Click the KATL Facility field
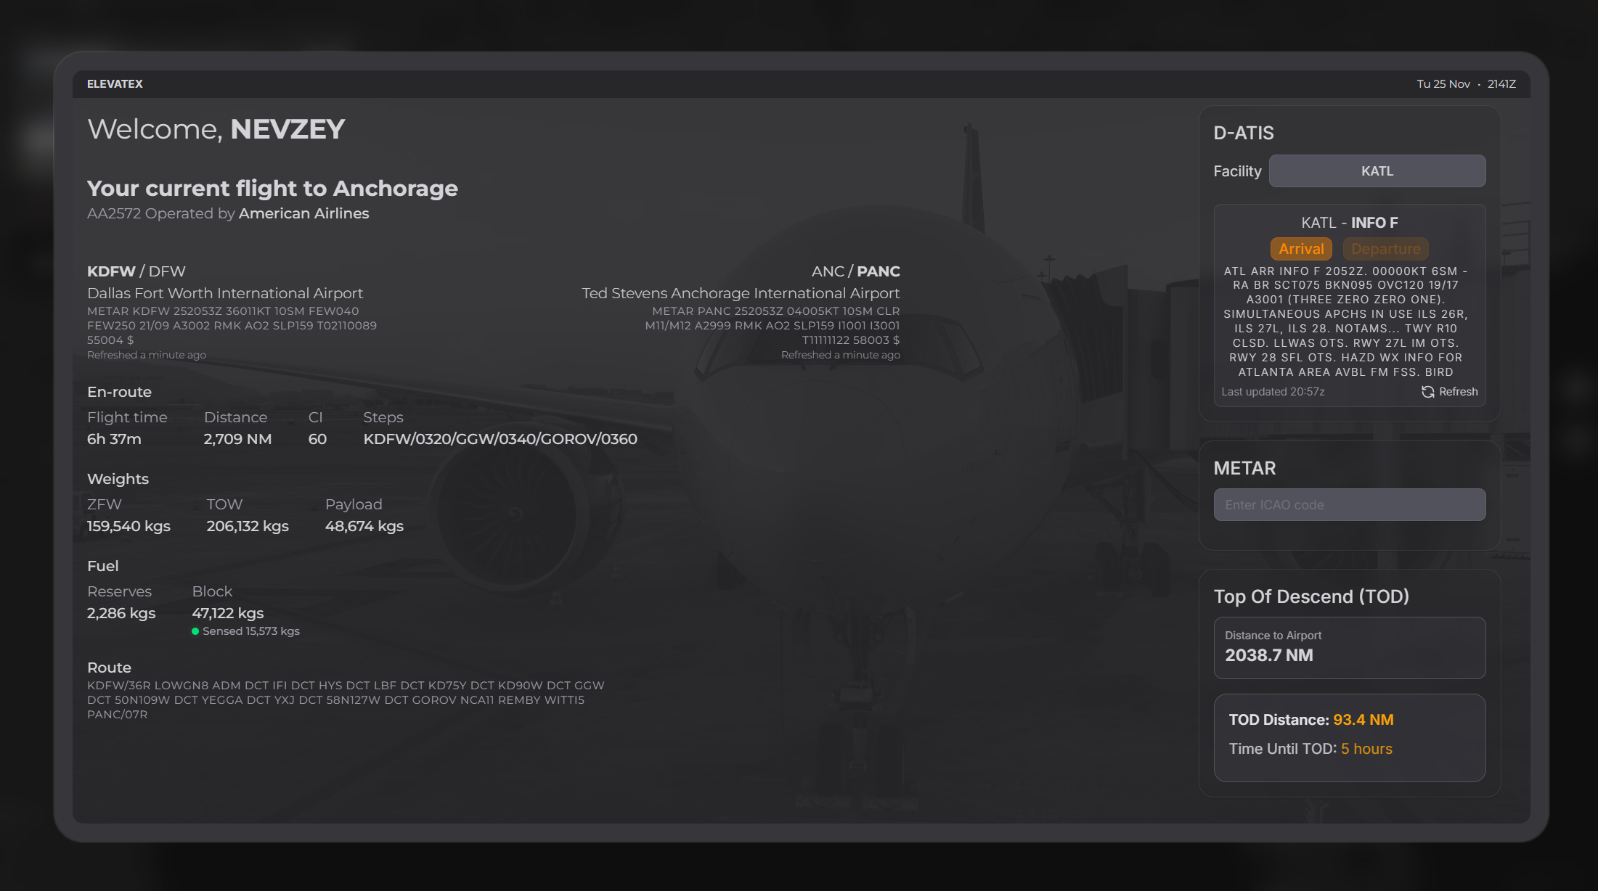Screen dimensions: 1598x891 coord(1377,171)
